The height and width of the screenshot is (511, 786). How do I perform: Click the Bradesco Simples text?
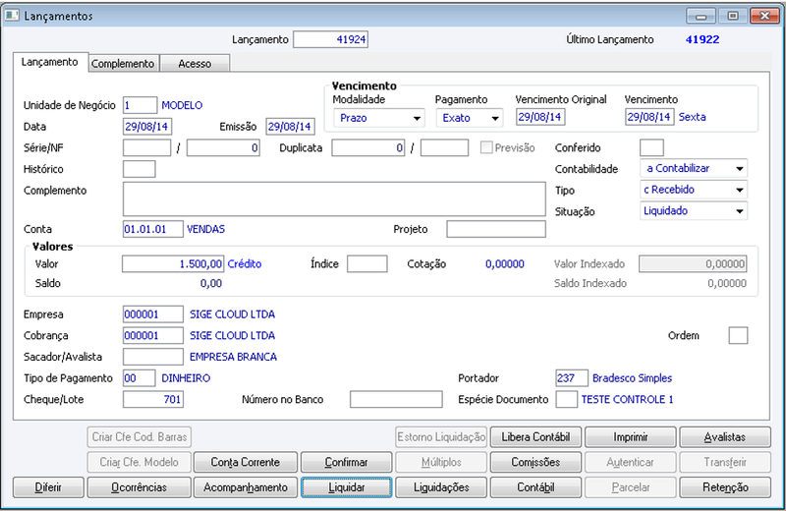coord(632,378)
